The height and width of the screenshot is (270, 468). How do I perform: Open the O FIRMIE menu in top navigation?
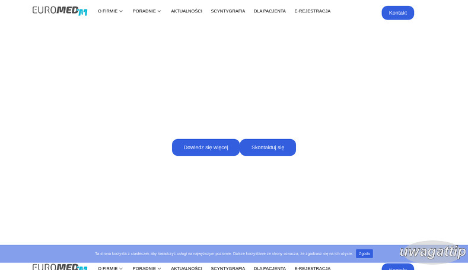point(107,11)
